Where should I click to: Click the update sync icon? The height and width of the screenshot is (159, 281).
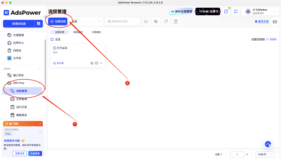click(226, 11)
